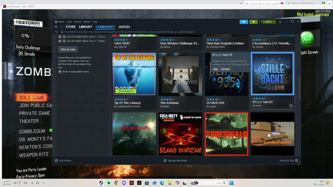Go back with the Steam back arrow
Viewport: 333px width, 187px height.
coord(56,27)
